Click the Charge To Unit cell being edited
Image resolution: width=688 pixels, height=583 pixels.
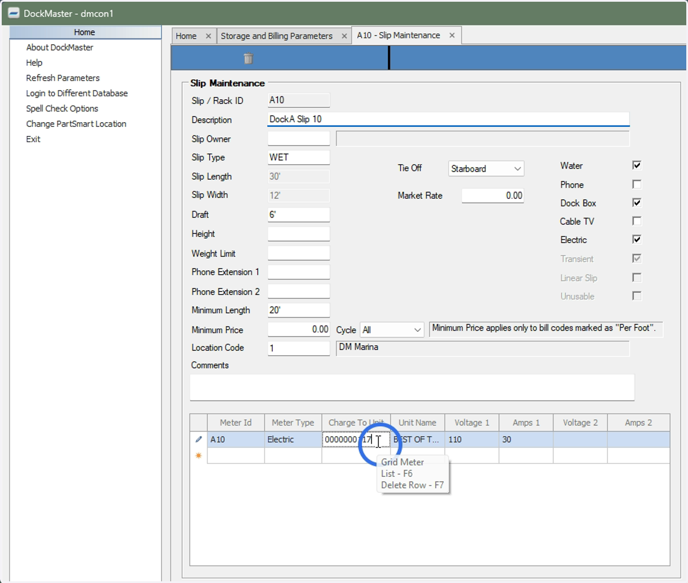point(356,440)
